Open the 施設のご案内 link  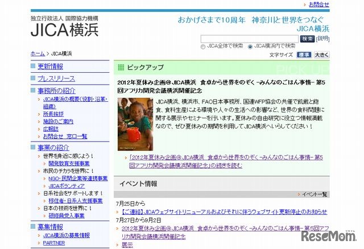pyautogui.click(x=58, y=121)
